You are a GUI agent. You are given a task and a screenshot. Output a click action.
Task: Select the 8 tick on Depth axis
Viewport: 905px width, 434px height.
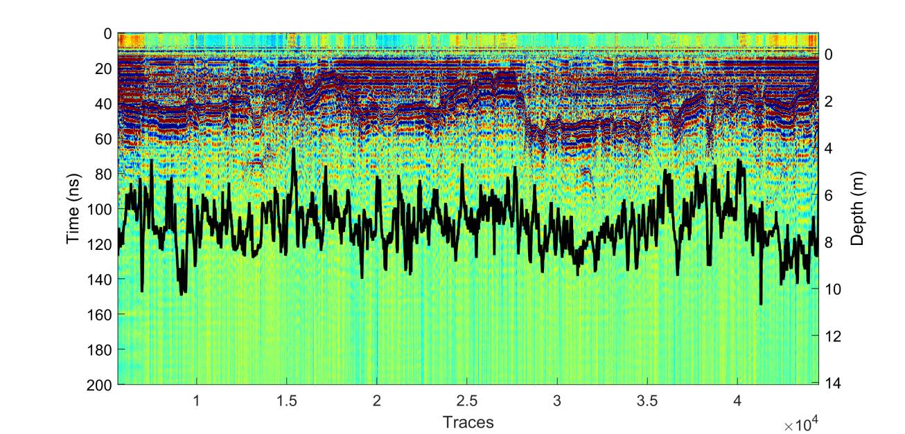[x=829, y=242]
